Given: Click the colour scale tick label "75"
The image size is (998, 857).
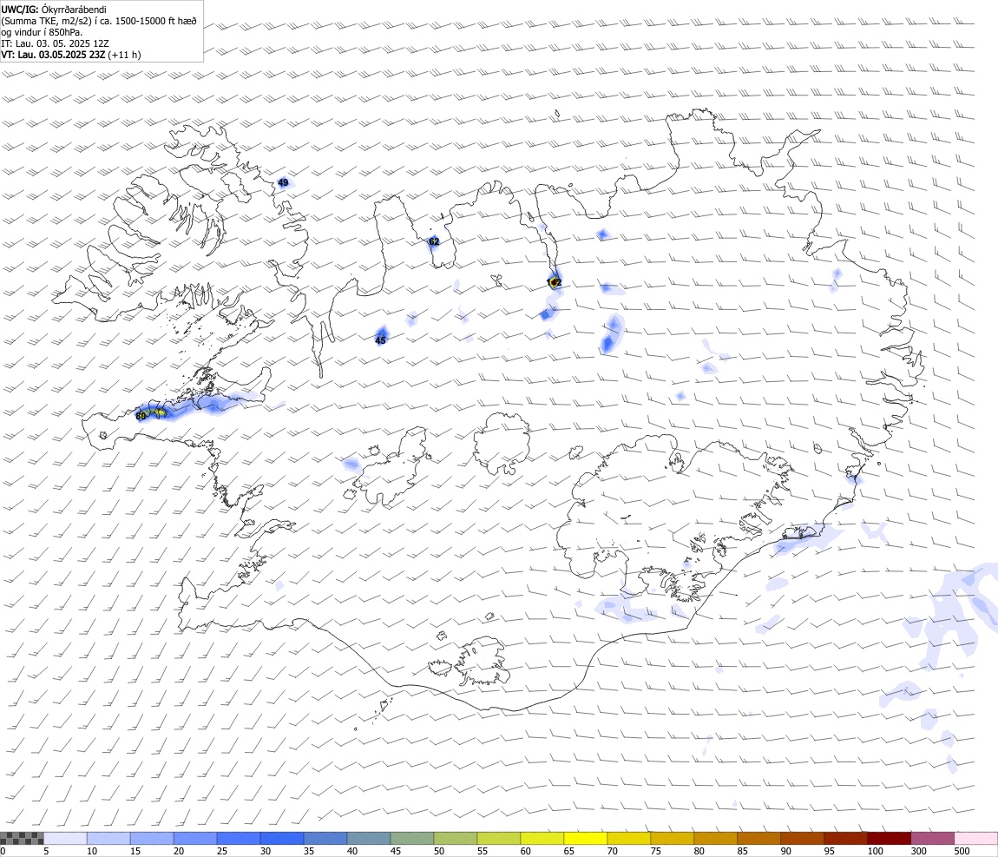Looking at the screenshot, I should [655, 851].
